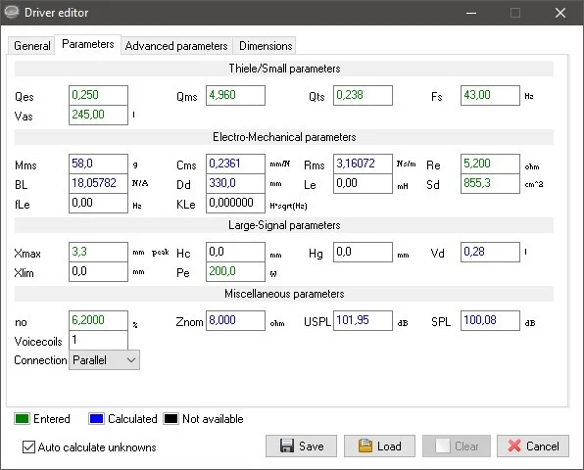Image resolution: width=584 pixels, height=470 pixels.
Task: Click the Dd field showing 330,0
Action: click(x=235, y=183)
